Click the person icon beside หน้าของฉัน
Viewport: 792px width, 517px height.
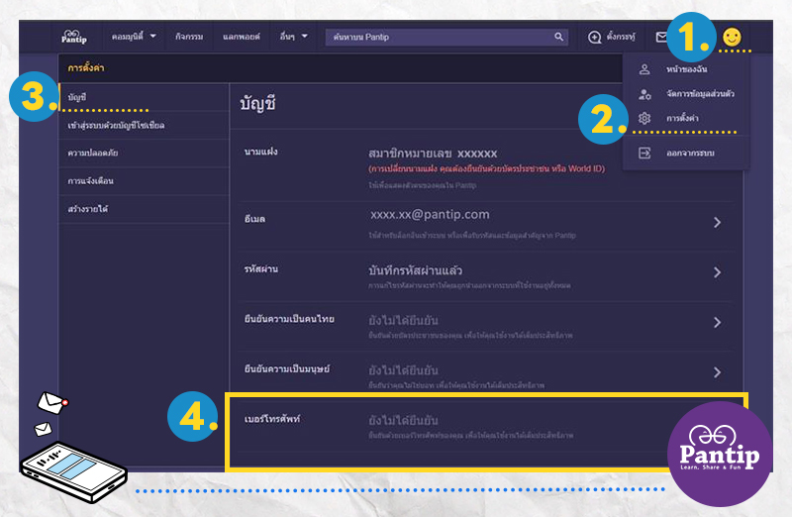tap(644, 69)
